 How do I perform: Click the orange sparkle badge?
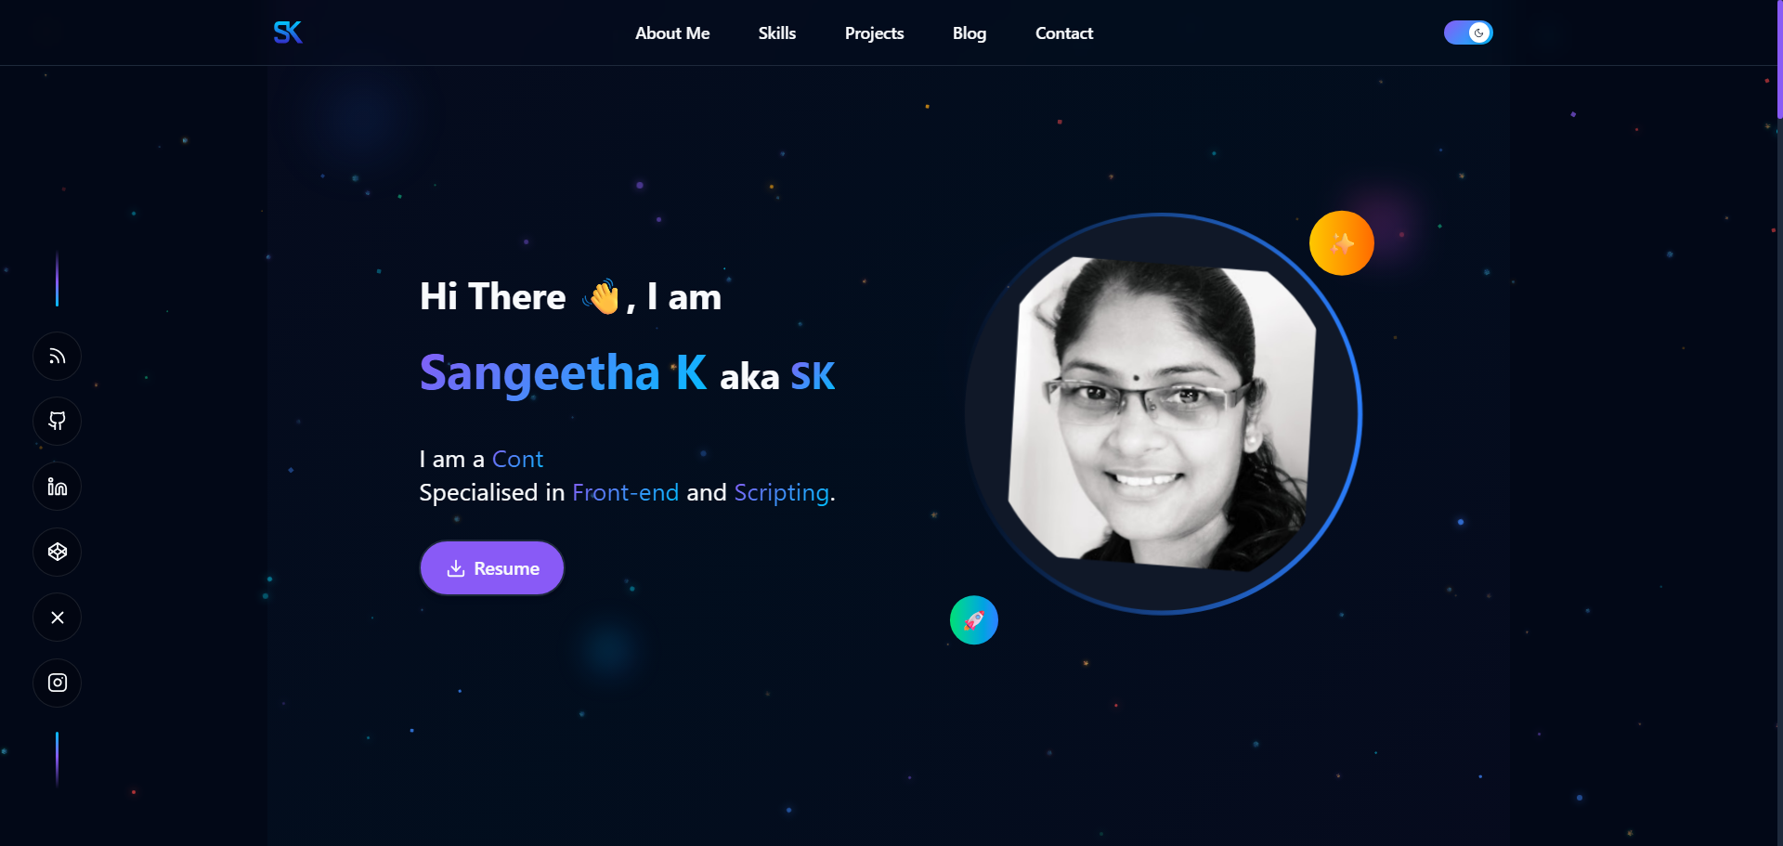tap(1341, 243)
